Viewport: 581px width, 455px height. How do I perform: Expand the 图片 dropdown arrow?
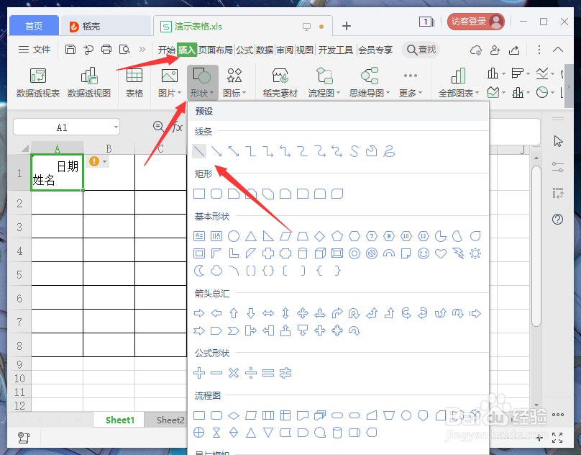point(178,92)
